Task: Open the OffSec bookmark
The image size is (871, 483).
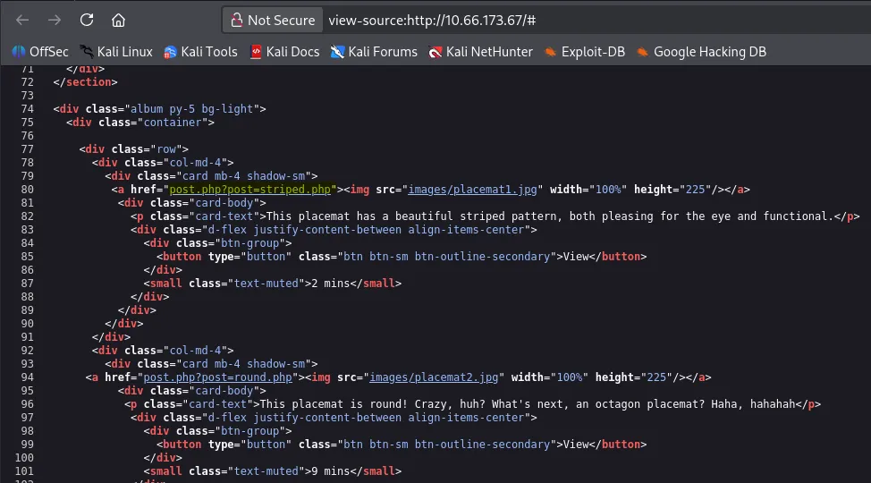Action: coord(40,52)
